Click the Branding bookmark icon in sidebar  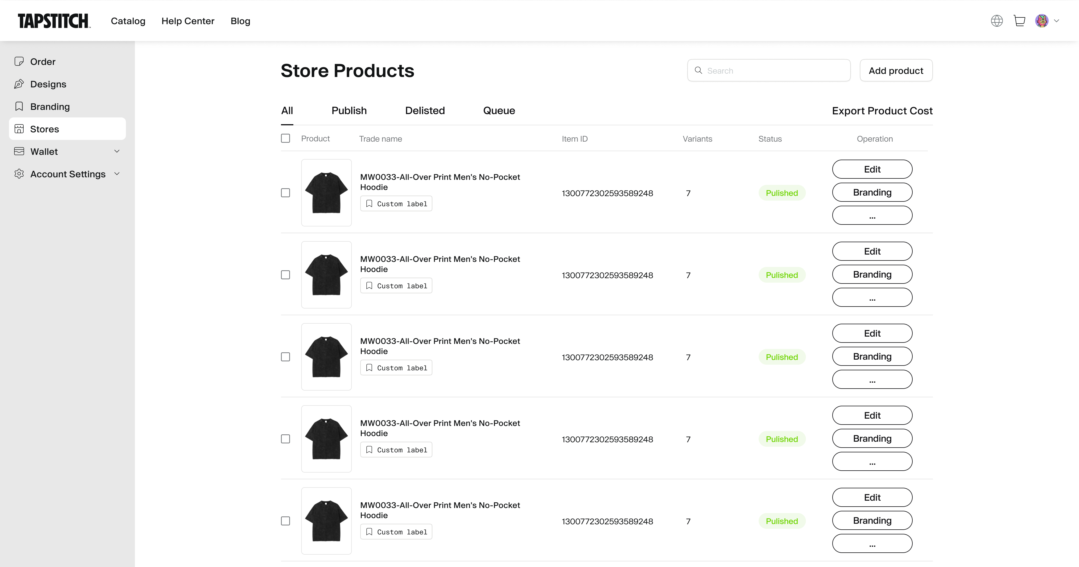point(19,106)
